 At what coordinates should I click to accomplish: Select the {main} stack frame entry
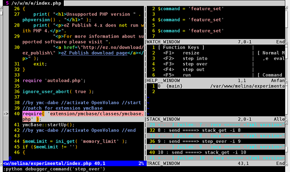[174, 86]
